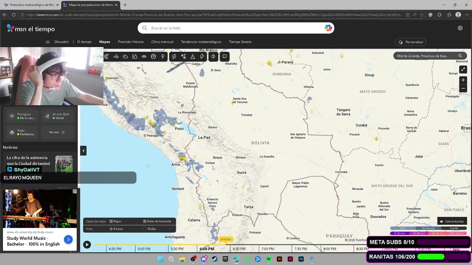Zoom in on the map

coord(463,80)
